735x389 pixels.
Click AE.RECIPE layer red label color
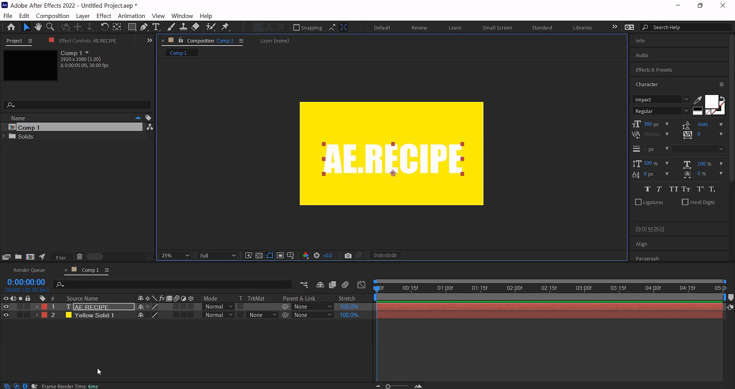[x=44, y=307]
